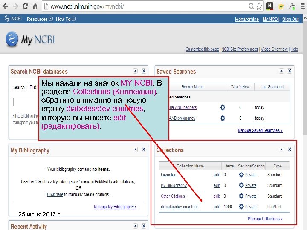307x230 pixels.
Task: Open NCBI Site Preferences
Action: coord(240,49)
